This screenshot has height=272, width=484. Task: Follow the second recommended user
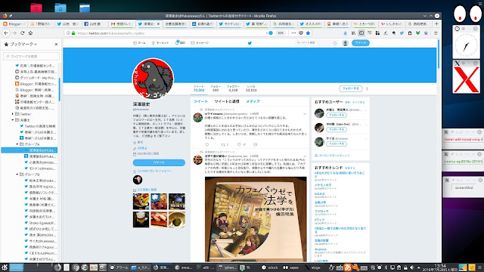coord(337,129)
